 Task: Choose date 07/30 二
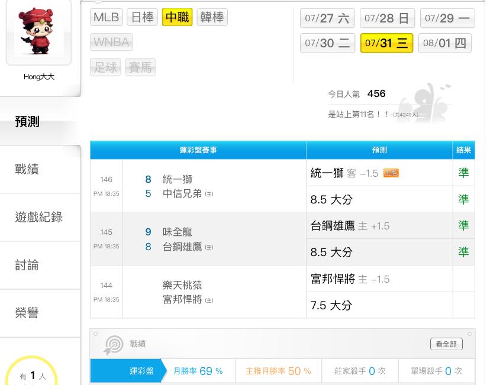pos(327,43)
